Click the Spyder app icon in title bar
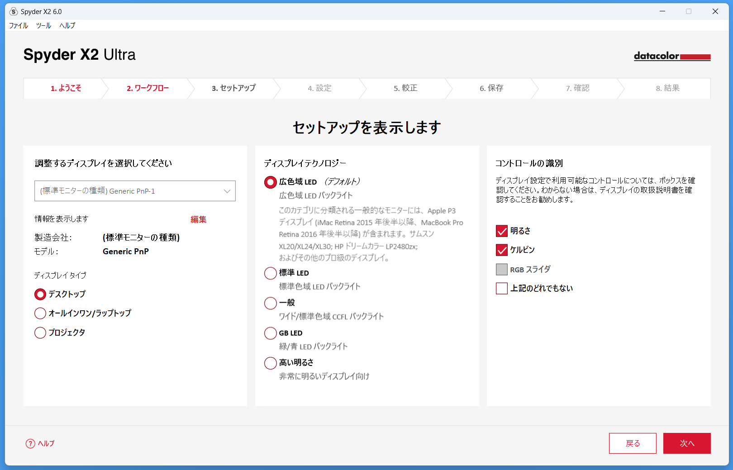733x470 pixels. [x=13, y=11]
